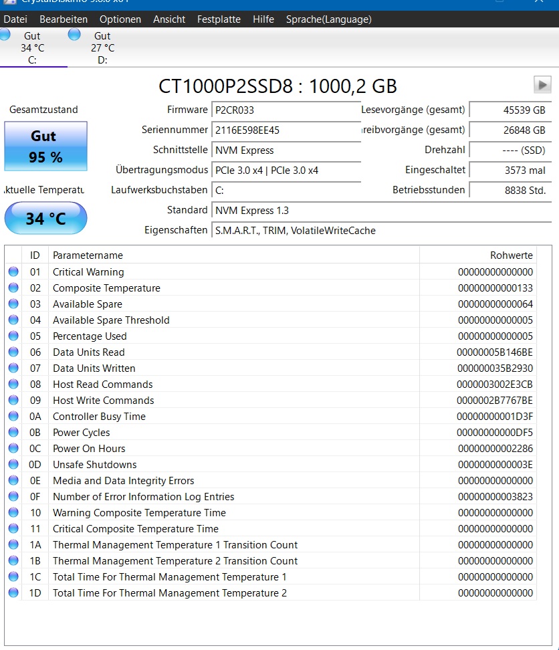Open the Datei menu
559x650 pixels.
[15, 19]
